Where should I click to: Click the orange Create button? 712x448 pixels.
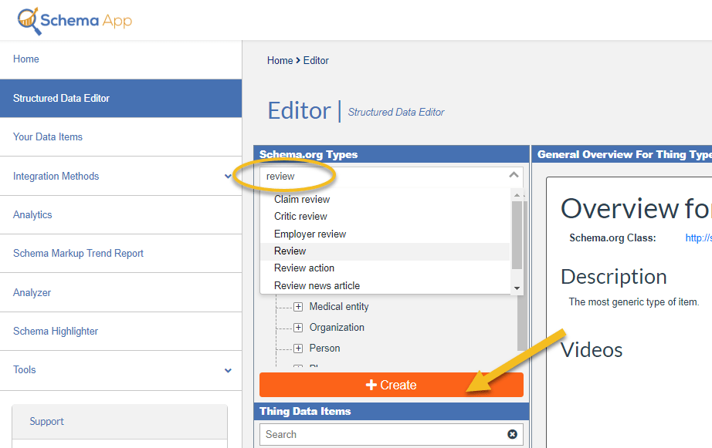[x=392, y=385]
